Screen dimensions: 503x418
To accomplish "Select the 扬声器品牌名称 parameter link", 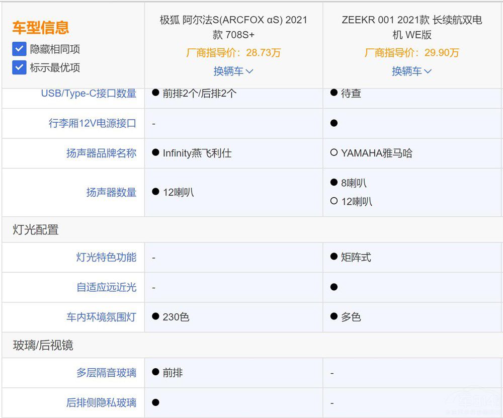I will point(101,153).
